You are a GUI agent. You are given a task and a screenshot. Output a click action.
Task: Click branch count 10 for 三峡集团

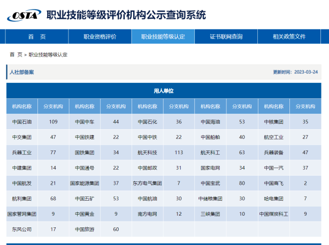click(x=242, y=214)
